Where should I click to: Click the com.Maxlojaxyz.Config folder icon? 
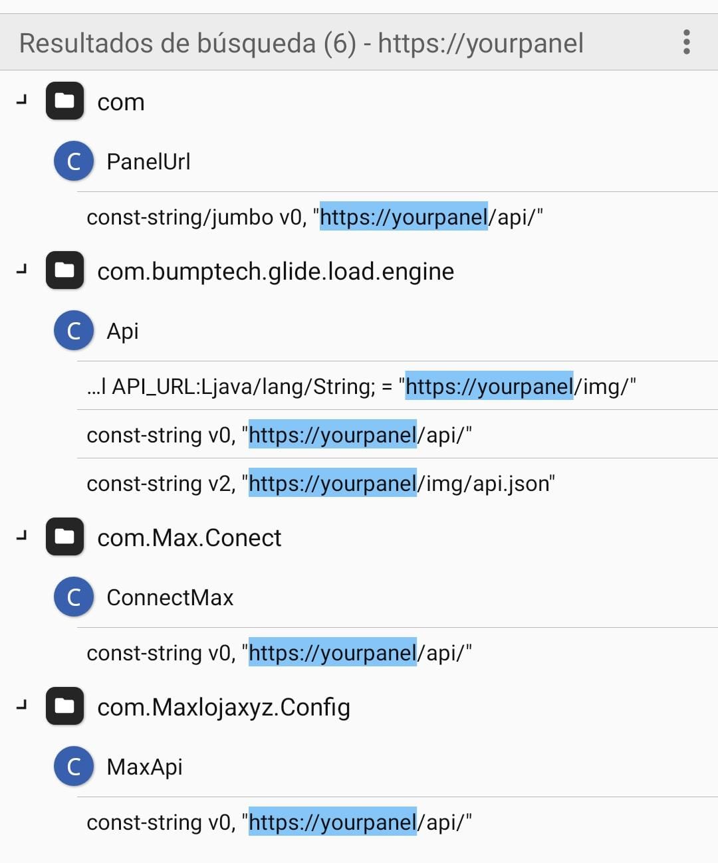coord(64,706)
